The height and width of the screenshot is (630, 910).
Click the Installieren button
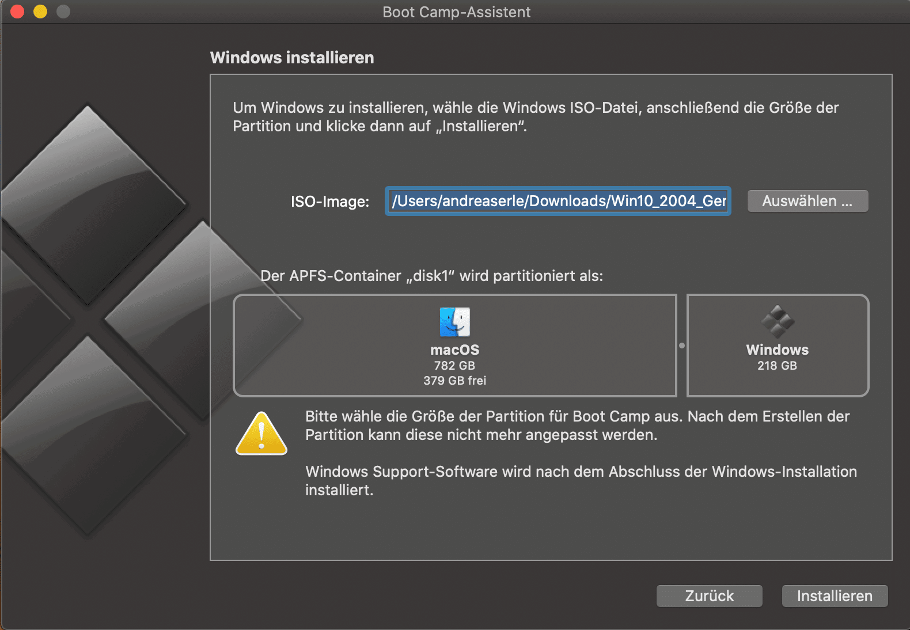[834, 596]
